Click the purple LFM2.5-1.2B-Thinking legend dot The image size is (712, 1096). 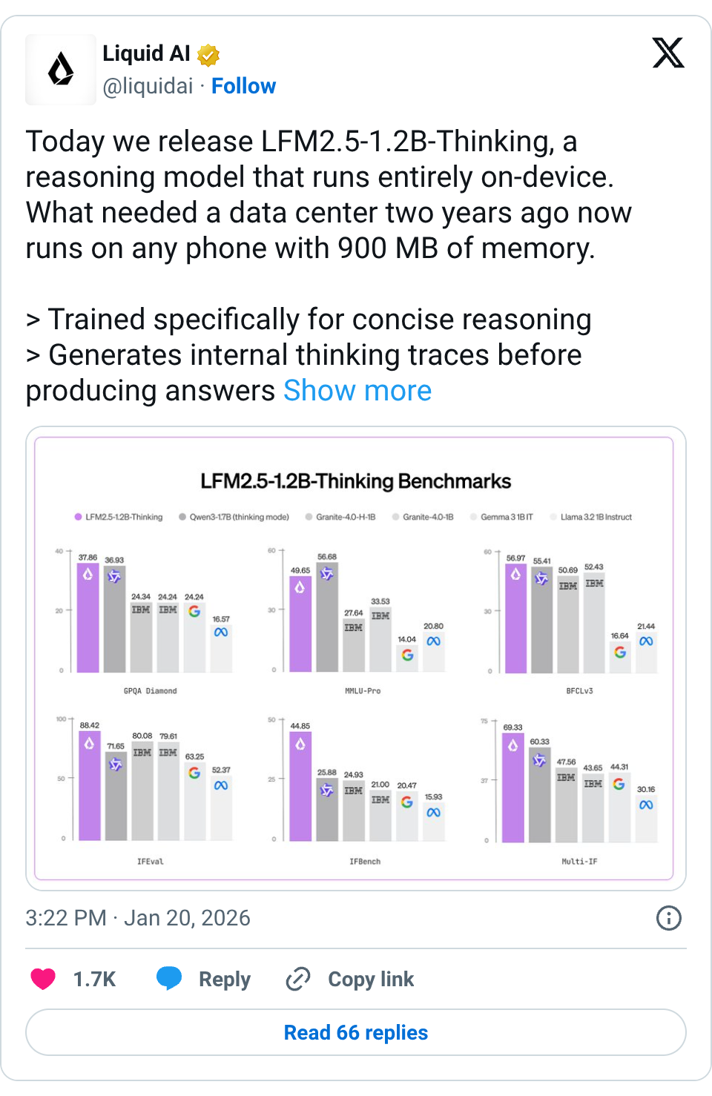pyautogui.click(x=78, y=517)
